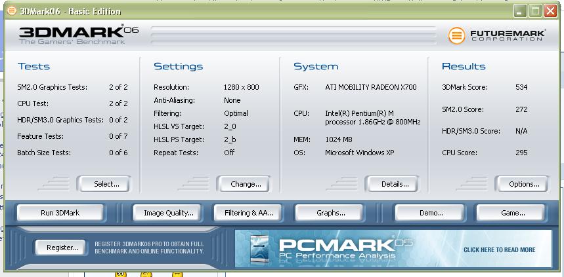Click the '0 of 6' batch tests value
The image size is (564, 277).
[118, 153]
